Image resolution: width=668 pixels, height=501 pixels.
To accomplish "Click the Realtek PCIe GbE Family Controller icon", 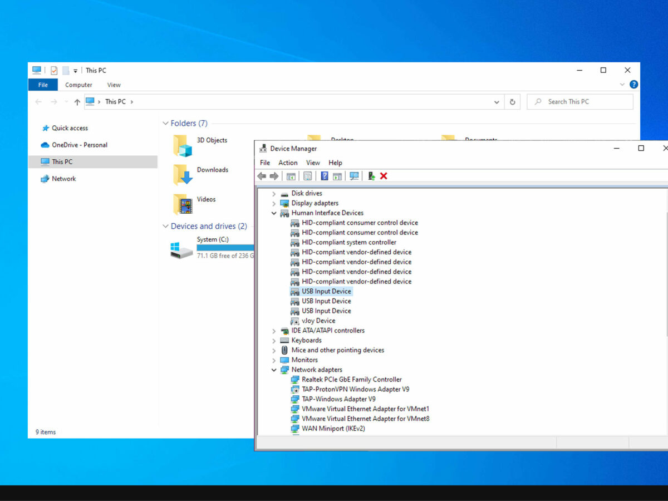I will pos(295,380).
